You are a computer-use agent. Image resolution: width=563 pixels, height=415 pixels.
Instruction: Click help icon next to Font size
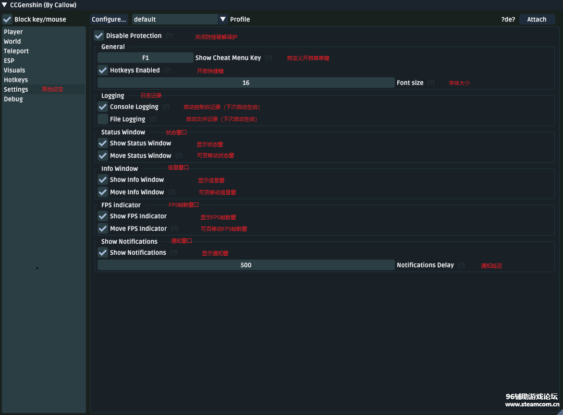coord(431,83)
